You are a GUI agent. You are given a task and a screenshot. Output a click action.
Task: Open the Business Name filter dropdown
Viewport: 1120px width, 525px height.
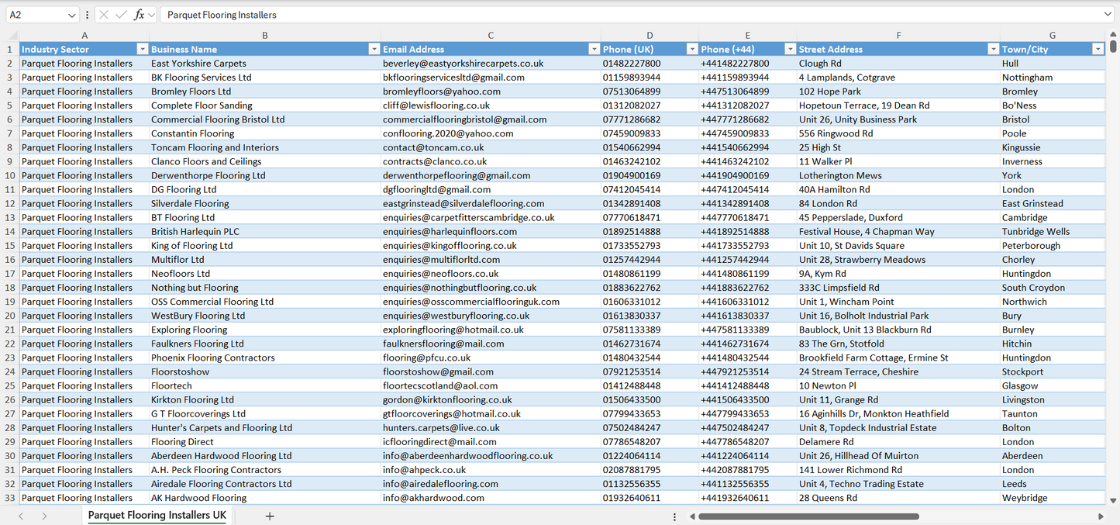coord(374,49)
